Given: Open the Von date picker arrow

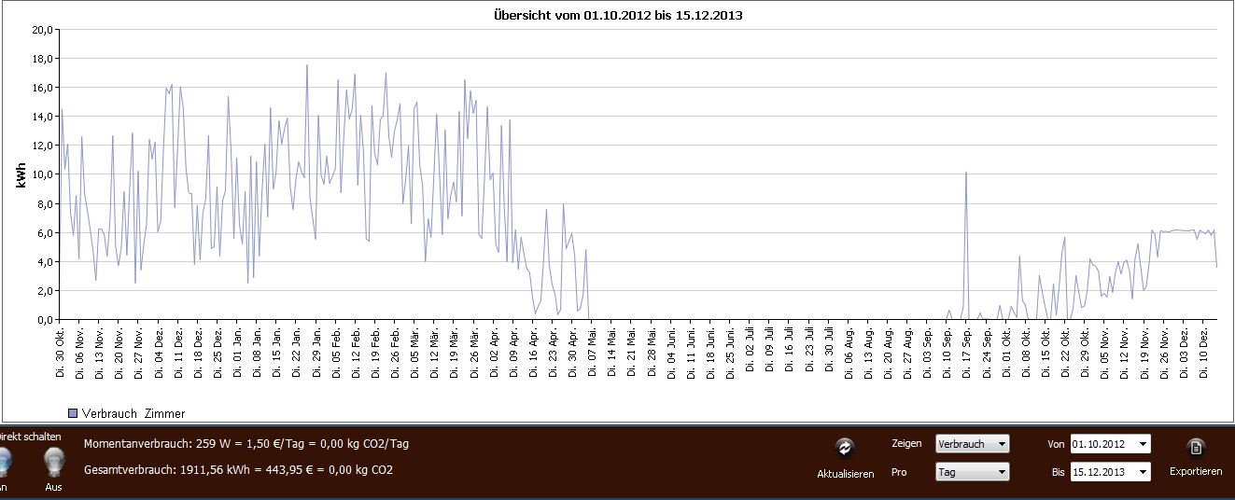Looking at the screenshot, I should pos(1144,444).
